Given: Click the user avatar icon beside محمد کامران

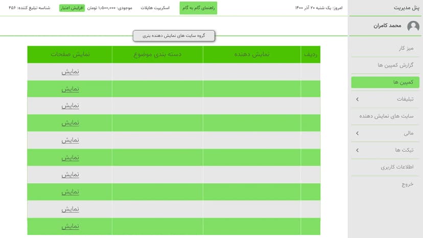Looking at the screenshot, I should point(413,26).
